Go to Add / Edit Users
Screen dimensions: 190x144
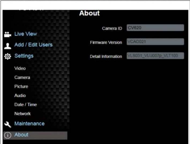[33, 45]
